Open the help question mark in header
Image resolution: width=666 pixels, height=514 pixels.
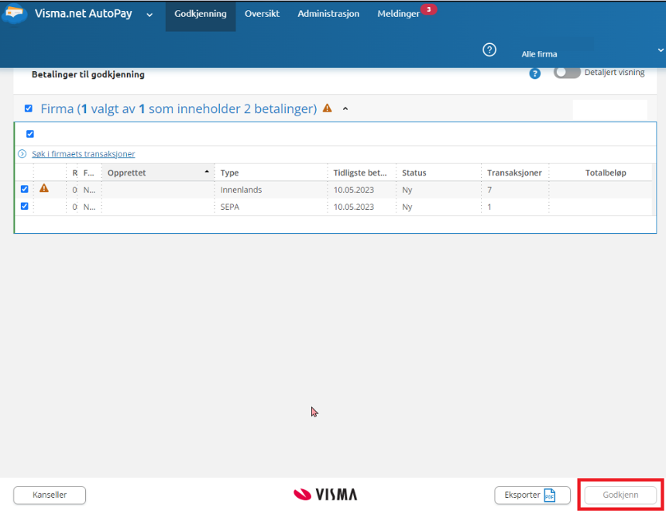(x=489, y=50)
